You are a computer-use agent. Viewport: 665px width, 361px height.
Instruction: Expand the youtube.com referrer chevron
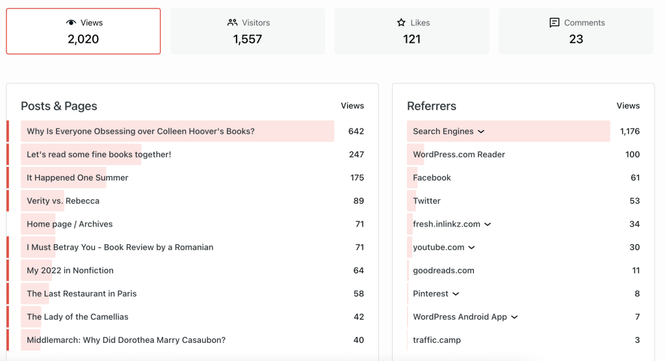coord(472,247)
